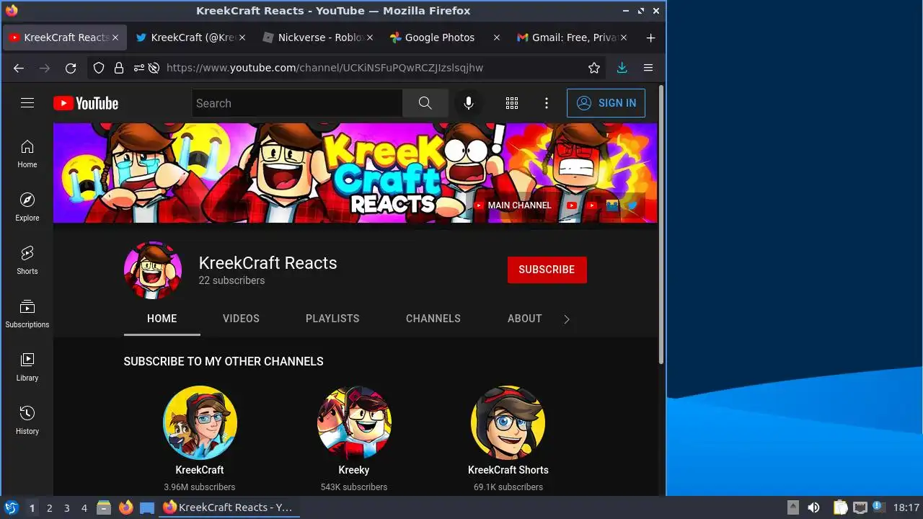Screen dimensions: 923x519
Task: Click the padlock site info icon
Action: tap(119, 68)
